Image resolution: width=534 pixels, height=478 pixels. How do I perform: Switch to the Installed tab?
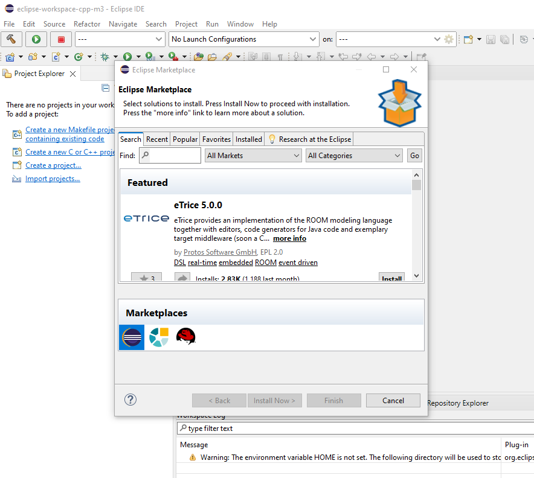[249, 139]
